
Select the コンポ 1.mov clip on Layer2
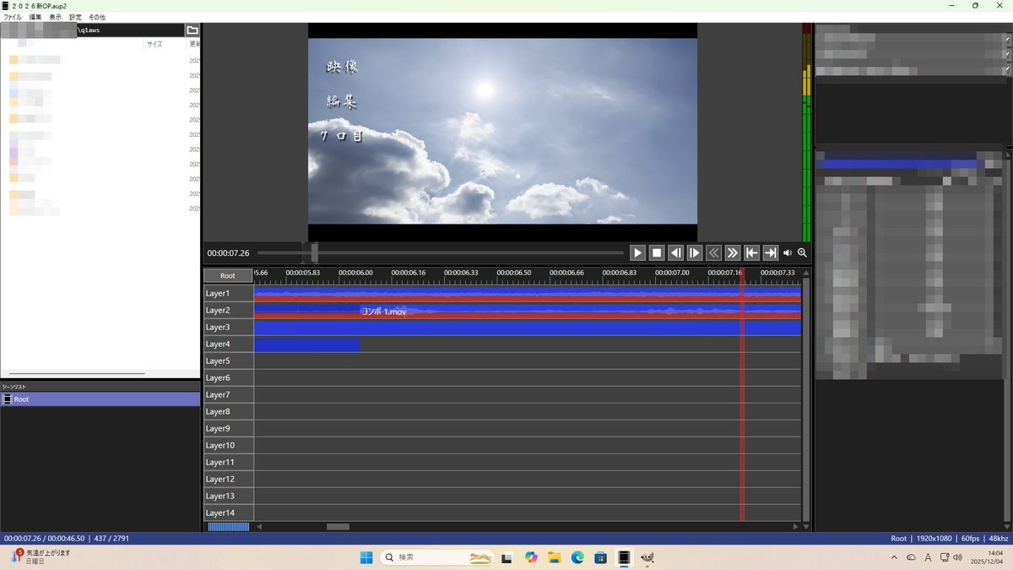tap(384, 312)
